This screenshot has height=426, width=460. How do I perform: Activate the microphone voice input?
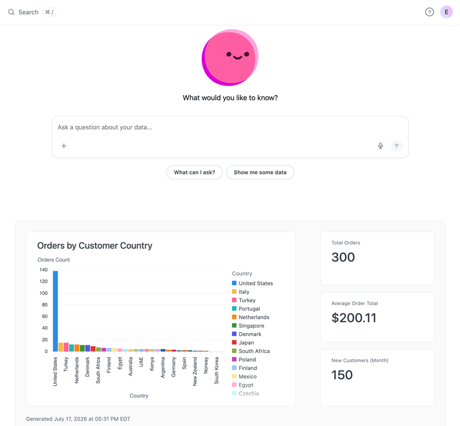pyautogui.click(x=380, y=146)
